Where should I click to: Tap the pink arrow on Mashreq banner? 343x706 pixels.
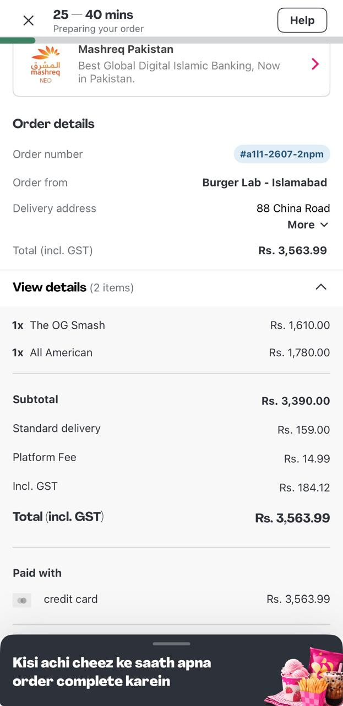315,64
